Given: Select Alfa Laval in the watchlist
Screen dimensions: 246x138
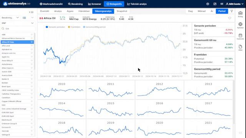Looking at the screenshot, I should coord(17,46).
